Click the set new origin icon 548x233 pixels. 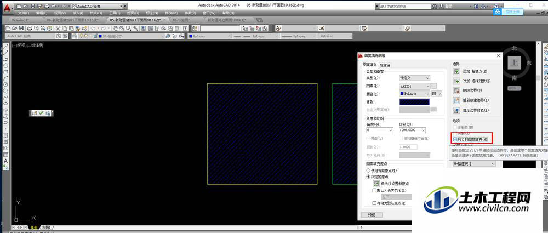coord(376,183)
